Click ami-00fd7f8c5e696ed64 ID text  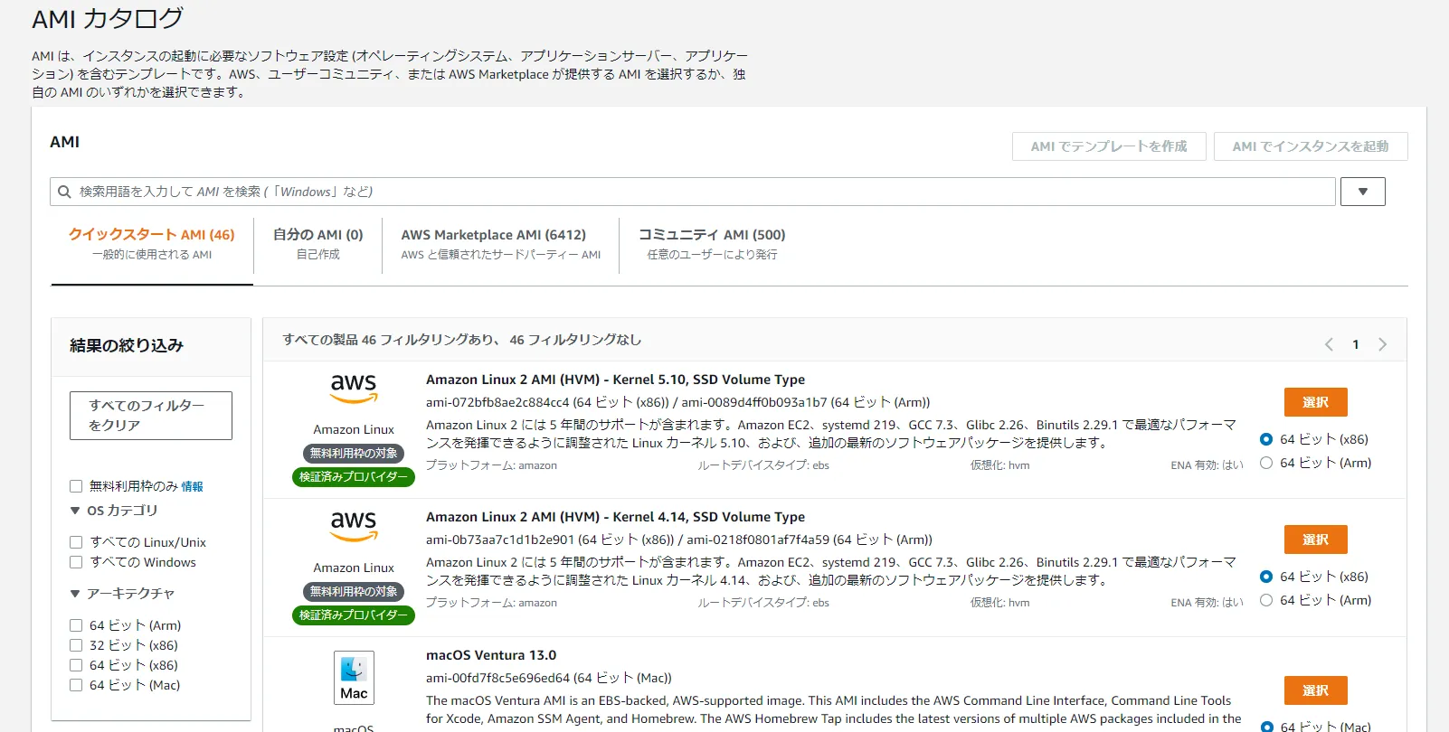coord(498,678)
